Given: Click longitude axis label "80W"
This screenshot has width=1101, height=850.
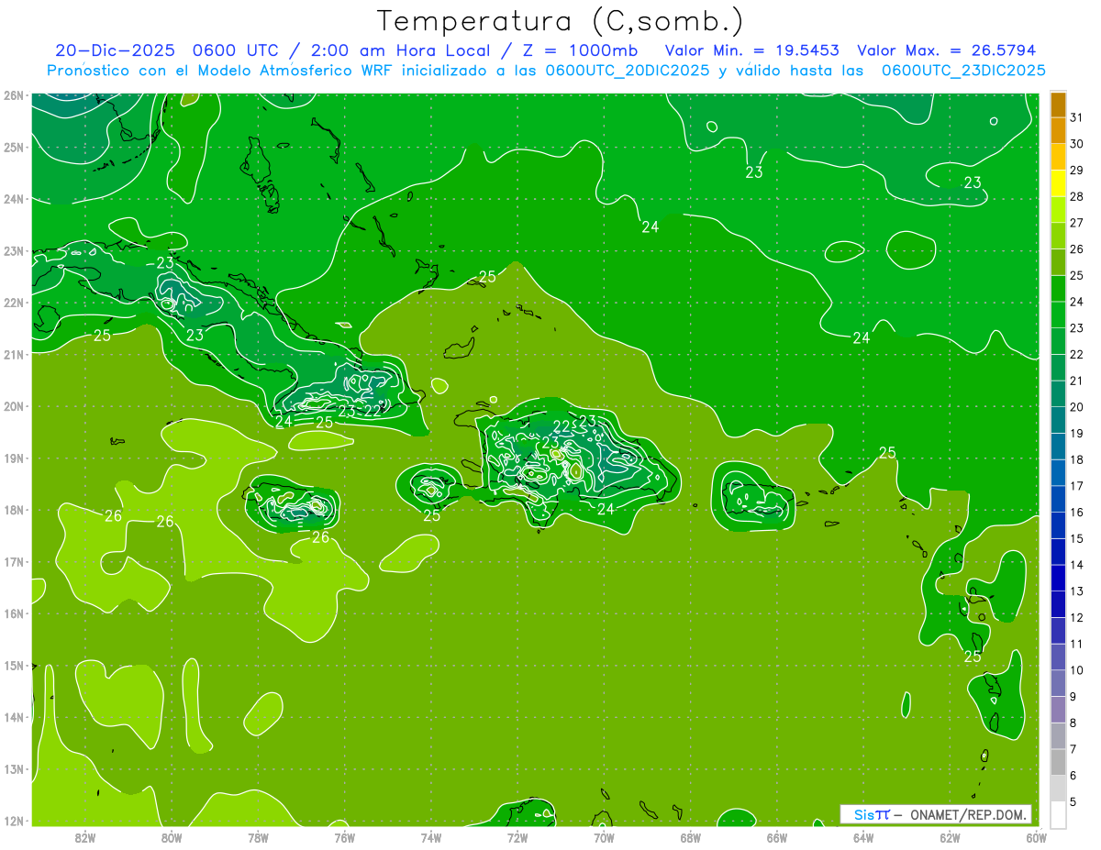Looking at the screenshot, I should pyautogui.click(x=172, y=837).
